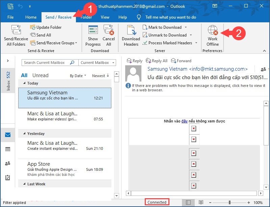
Task: Click the Send/Receive quick access icon
Action: click(10, 6)
